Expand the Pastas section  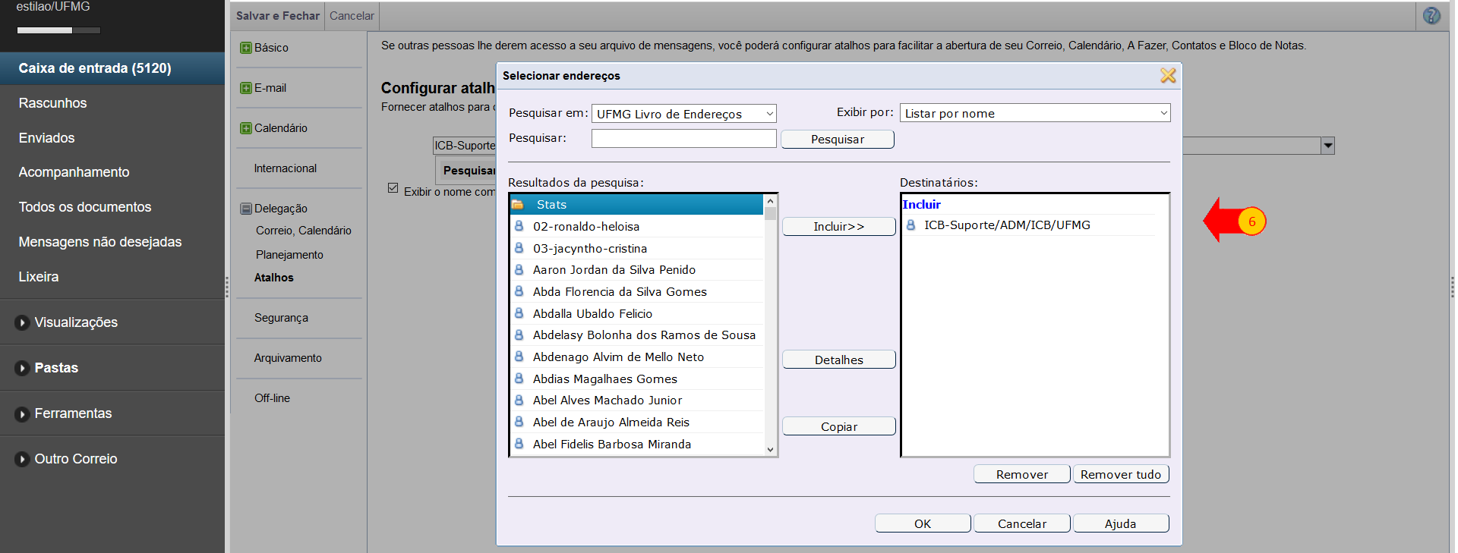click(x=55, y=368)
